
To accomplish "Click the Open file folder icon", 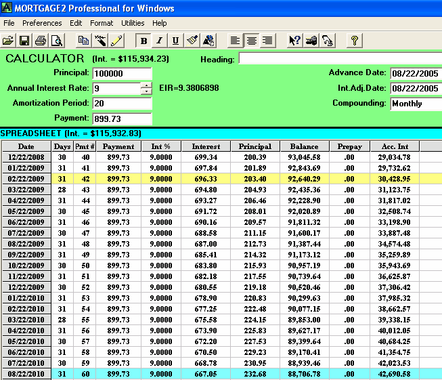I will [9, 41].
